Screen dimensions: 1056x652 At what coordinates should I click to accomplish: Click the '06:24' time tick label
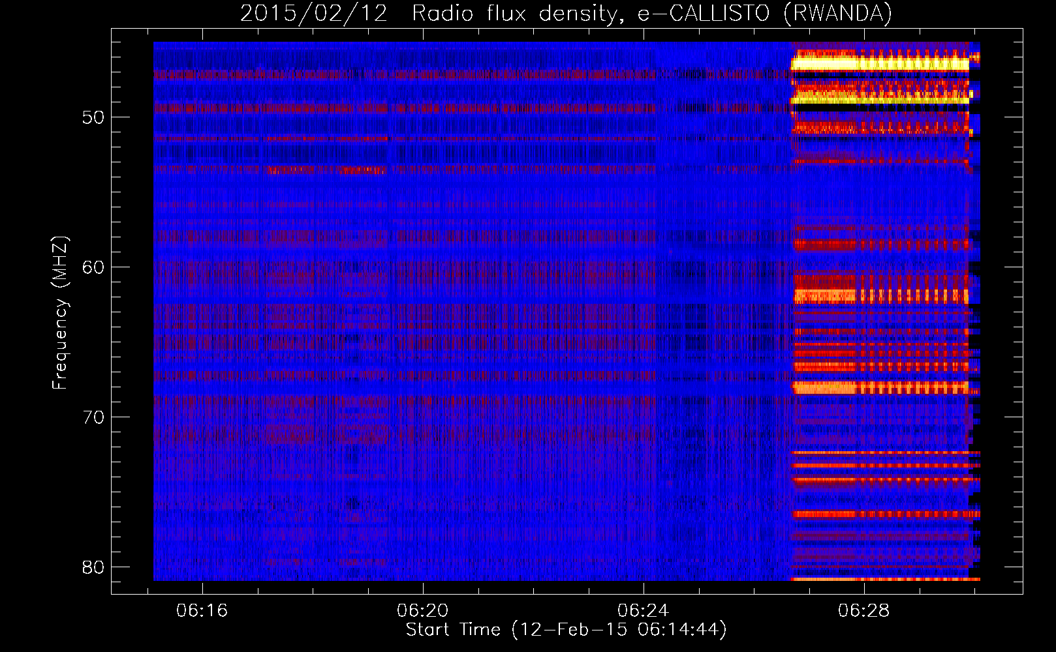pyautogui.click(x=644, y=610)
